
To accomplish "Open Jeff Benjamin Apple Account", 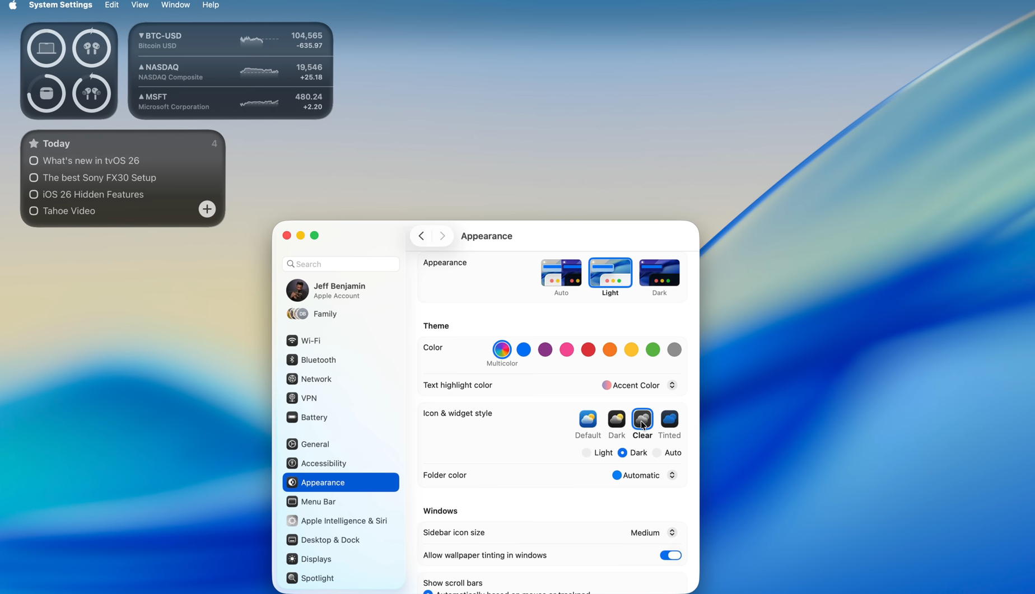I will pos(341,291).
